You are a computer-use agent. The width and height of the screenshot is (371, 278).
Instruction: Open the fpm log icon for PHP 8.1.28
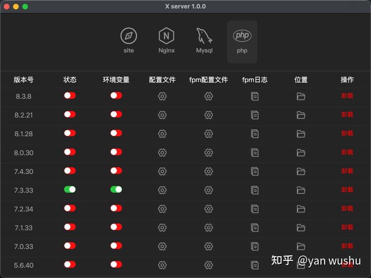pyautogui.click(x=254, y=133)
